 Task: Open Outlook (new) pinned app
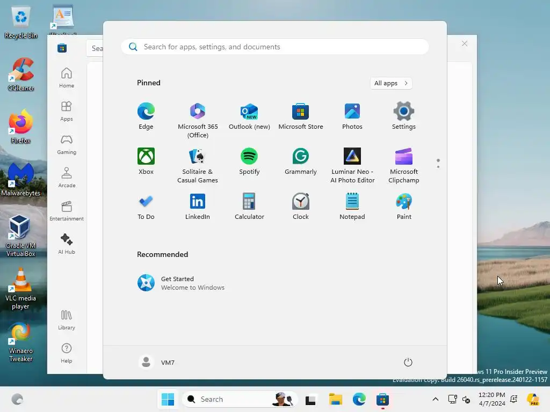tap(249, 116)
